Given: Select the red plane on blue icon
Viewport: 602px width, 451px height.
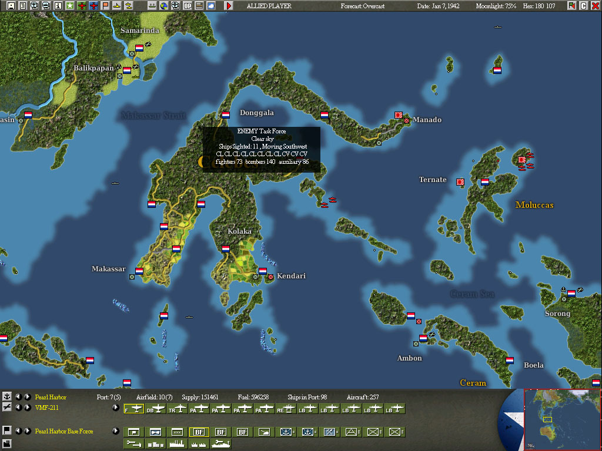Looking at the screenshot, I should coord(93,6).
